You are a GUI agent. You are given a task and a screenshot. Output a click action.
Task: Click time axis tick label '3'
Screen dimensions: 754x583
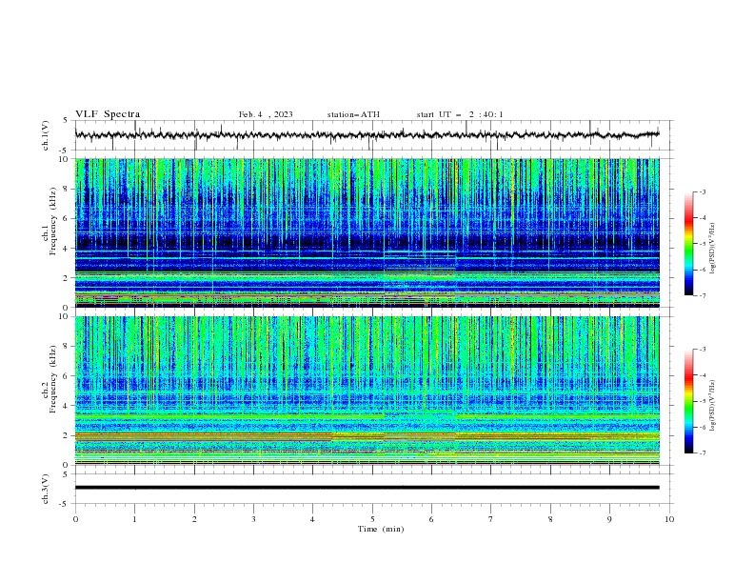pyautogui.click(x=253, y=519)
